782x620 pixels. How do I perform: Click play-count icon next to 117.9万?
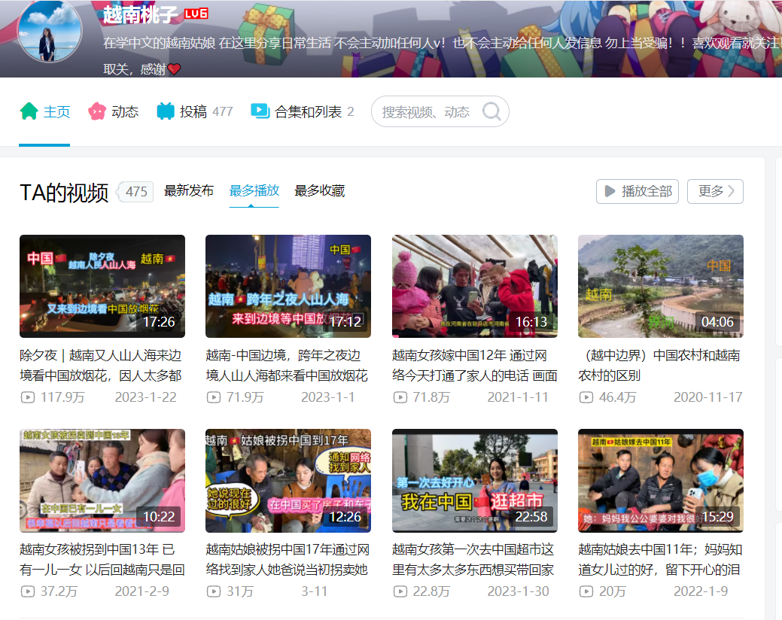pos(27,397)
